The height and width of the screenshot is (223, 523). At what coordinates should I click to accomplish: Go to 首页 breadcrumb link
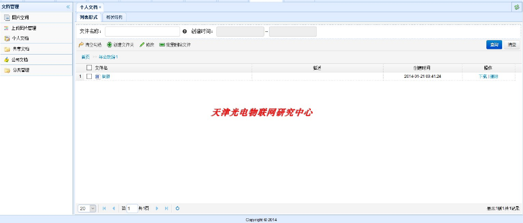click(x=85, y=57)
